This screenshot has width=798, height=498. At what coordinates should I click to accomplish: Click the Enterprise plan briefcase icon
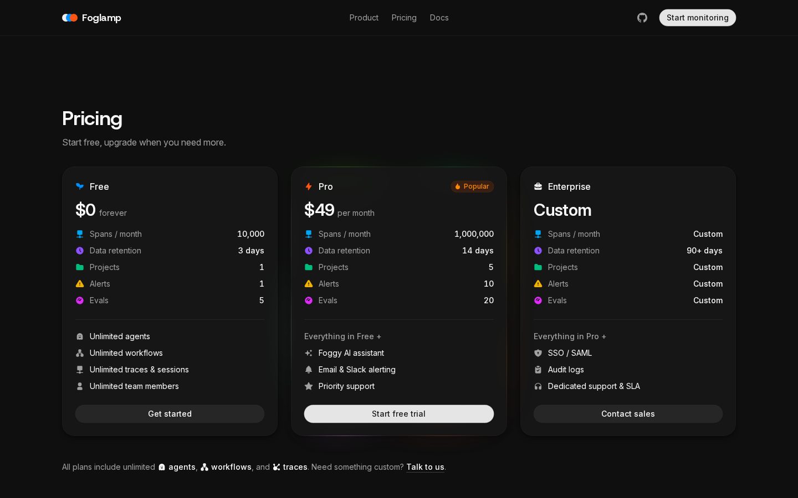[x=538, y=186]
